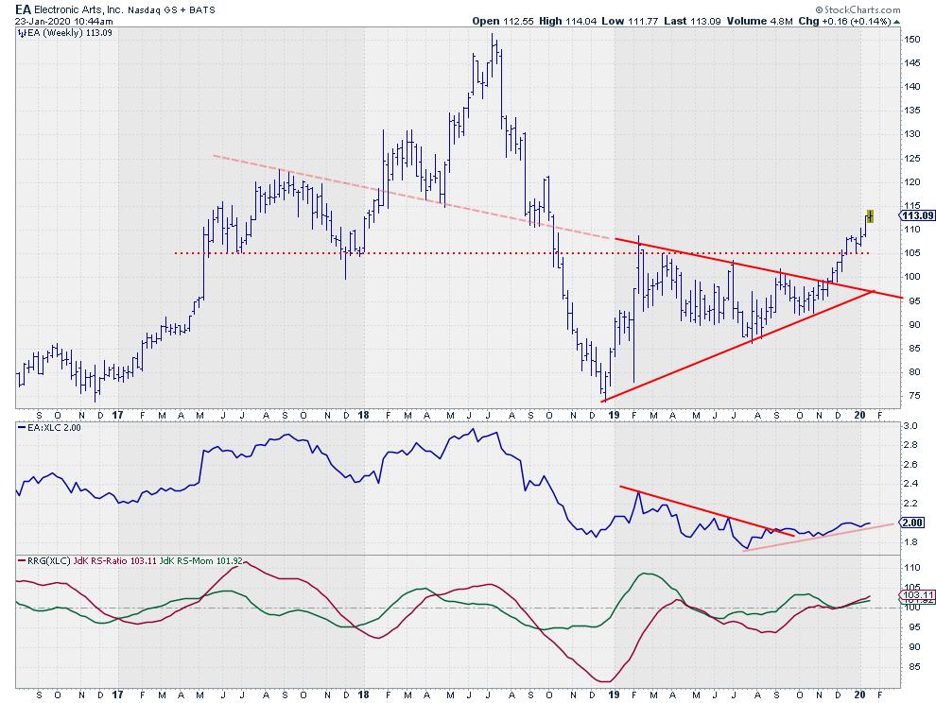This screenshot has height=703, width=936.
Task: Click the 1.8 label on the EA:XLC axis
Action: [x=910, y=542]
